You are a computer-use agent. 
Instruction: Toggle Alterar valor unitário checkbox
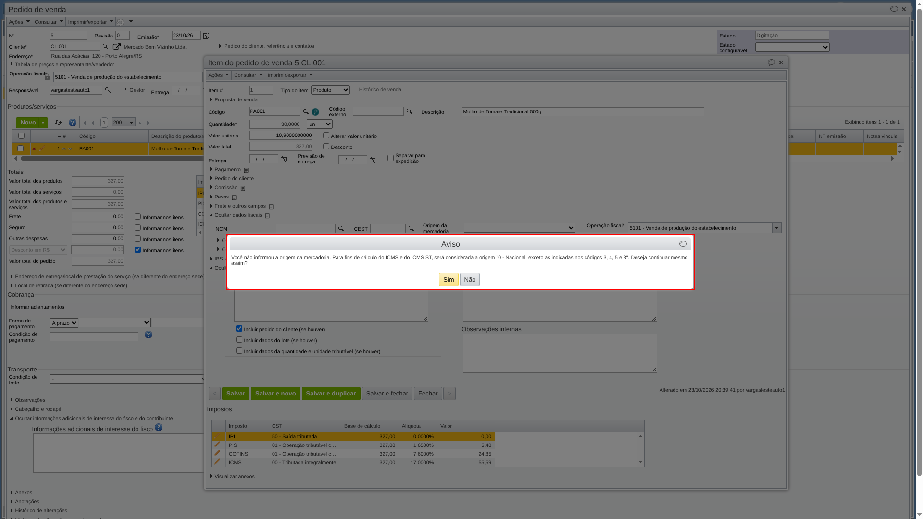click(326, 136)
